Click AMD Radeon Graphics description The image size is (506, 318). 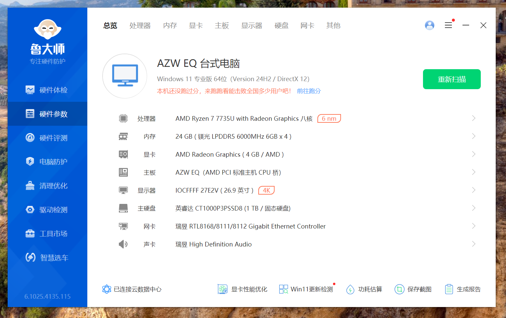click(x=229, y=154)
